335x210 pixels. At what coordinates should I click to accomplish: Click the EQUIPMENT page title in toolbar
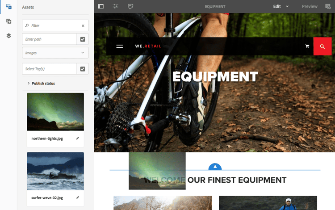click(x=215, y=7)
